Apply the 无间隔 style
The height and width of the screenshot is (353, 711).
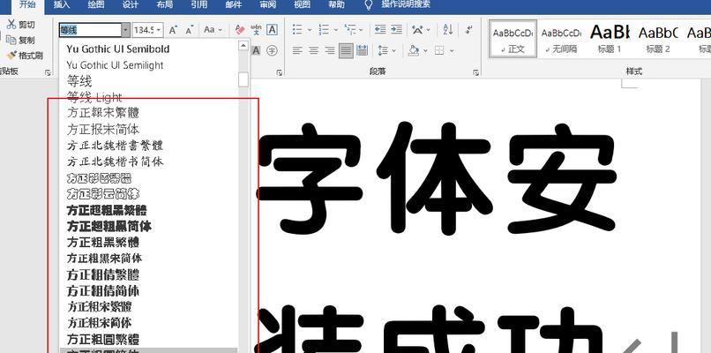coord(561,39)
